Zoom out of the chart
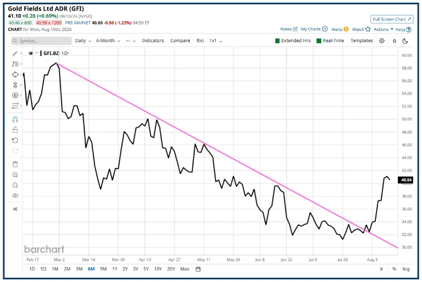 (15, 185)
